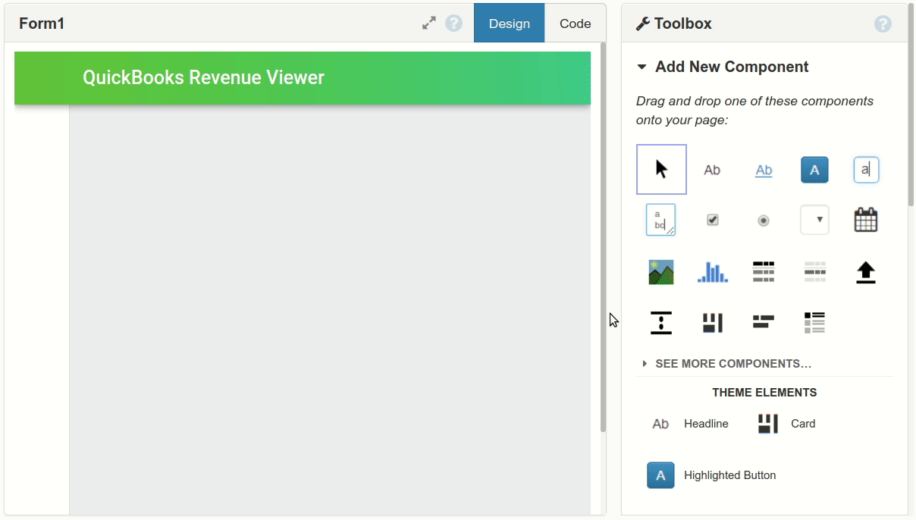Screen dimensions: 916x520
Task: Click the 'Drag and drop one of these components' hint
Action: click(x=754, y=111)
